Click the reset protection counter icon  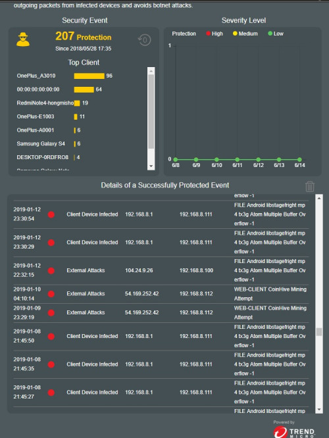pos(145,40)
